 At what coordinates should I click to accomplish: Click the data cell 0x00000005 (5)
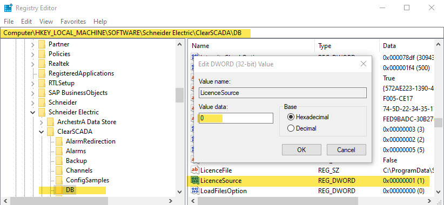point(403,149)
